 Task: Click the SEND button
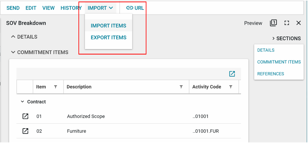pos(13,8)
